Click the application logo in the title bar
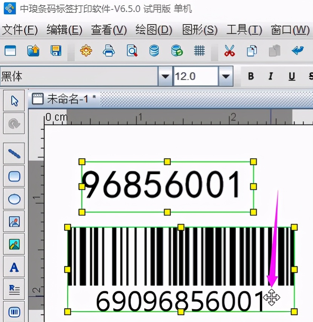The height and width of the screenshot is (322, 313). point(10,8)
